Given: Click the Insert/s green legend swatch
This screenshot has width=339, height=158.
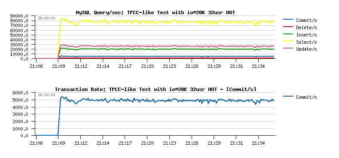Looking at the screenshot, I should coord(288,34).
